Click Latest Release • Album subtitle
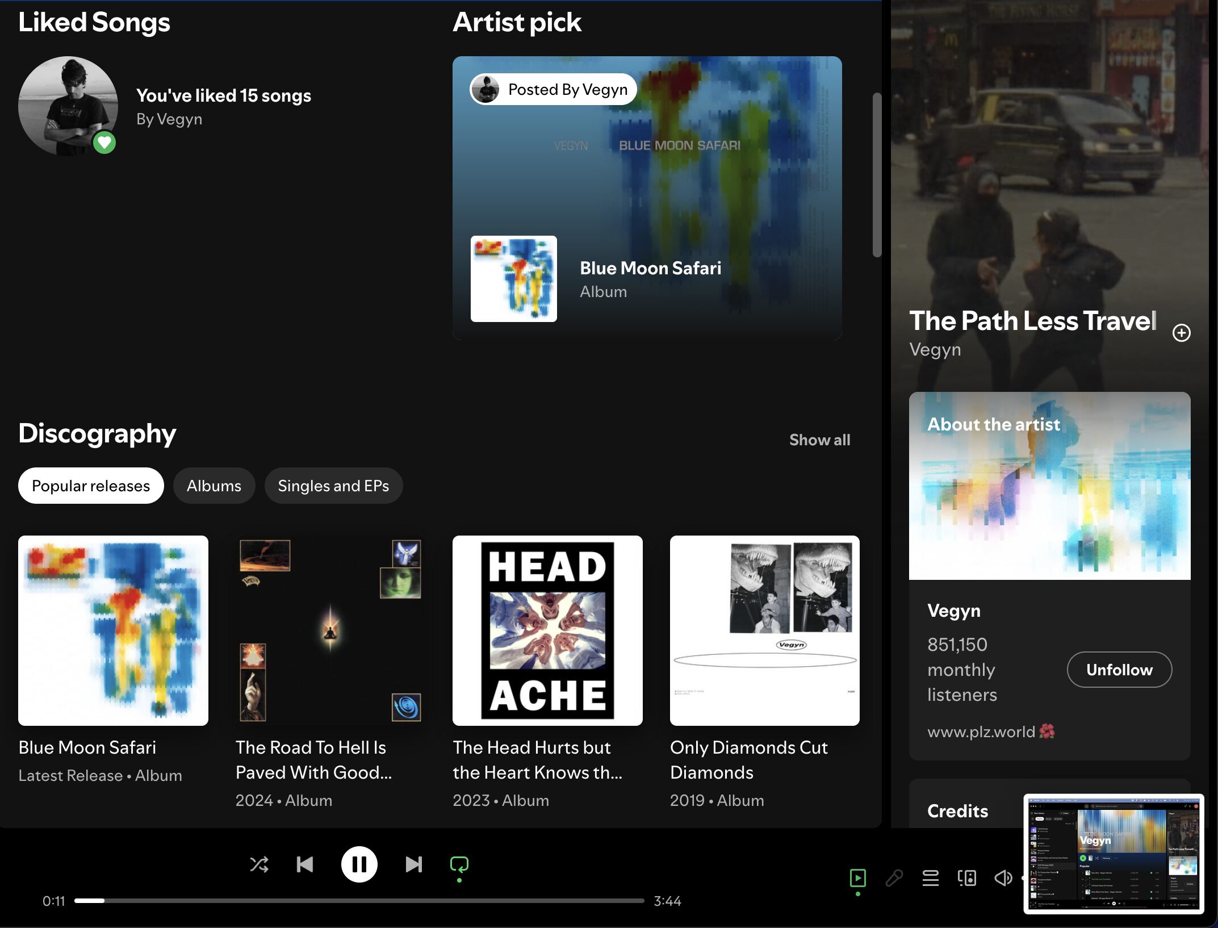The width and height of the screenshot is (1218, 928). (101, 775)
